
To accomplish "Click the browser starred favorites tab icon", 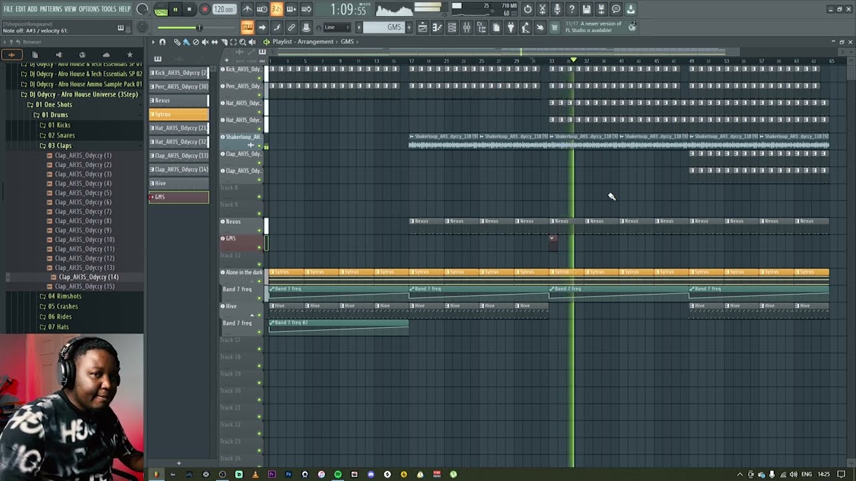I will [130, 55].
